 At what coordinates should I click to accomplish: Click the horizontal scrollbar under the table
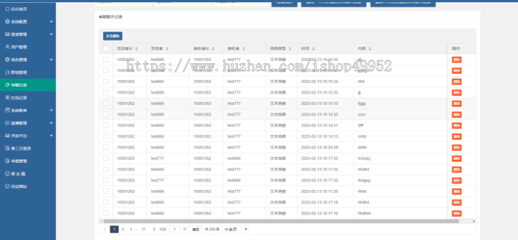click(x=281, y=221)
